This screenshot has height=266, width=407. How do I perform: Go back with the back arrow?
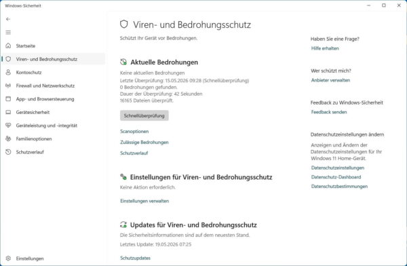click(8, 19)
